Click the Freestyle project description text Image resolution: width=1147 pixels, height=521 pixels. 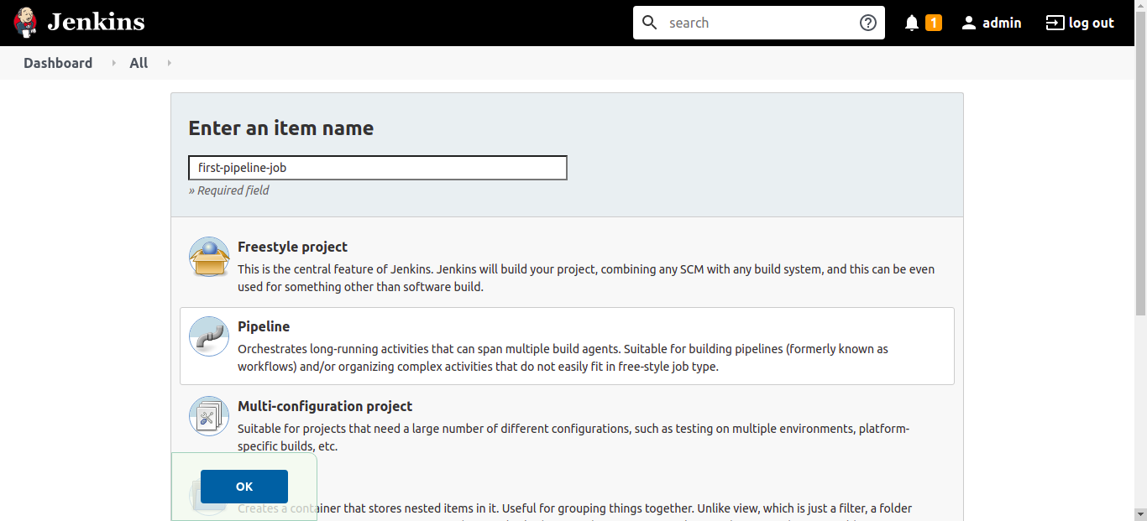point(586,278)
